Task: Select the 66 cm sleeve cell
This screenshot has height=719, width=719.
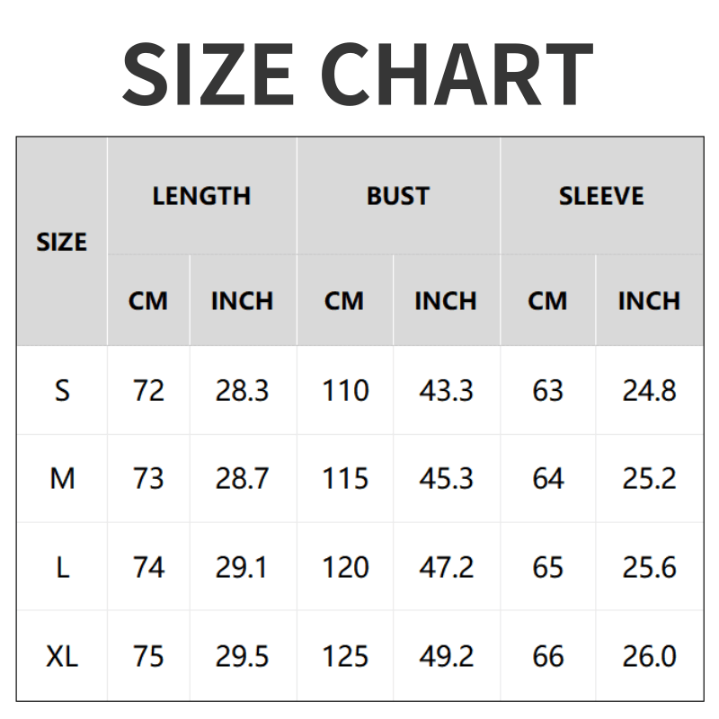Action: (x=547, y=657)
